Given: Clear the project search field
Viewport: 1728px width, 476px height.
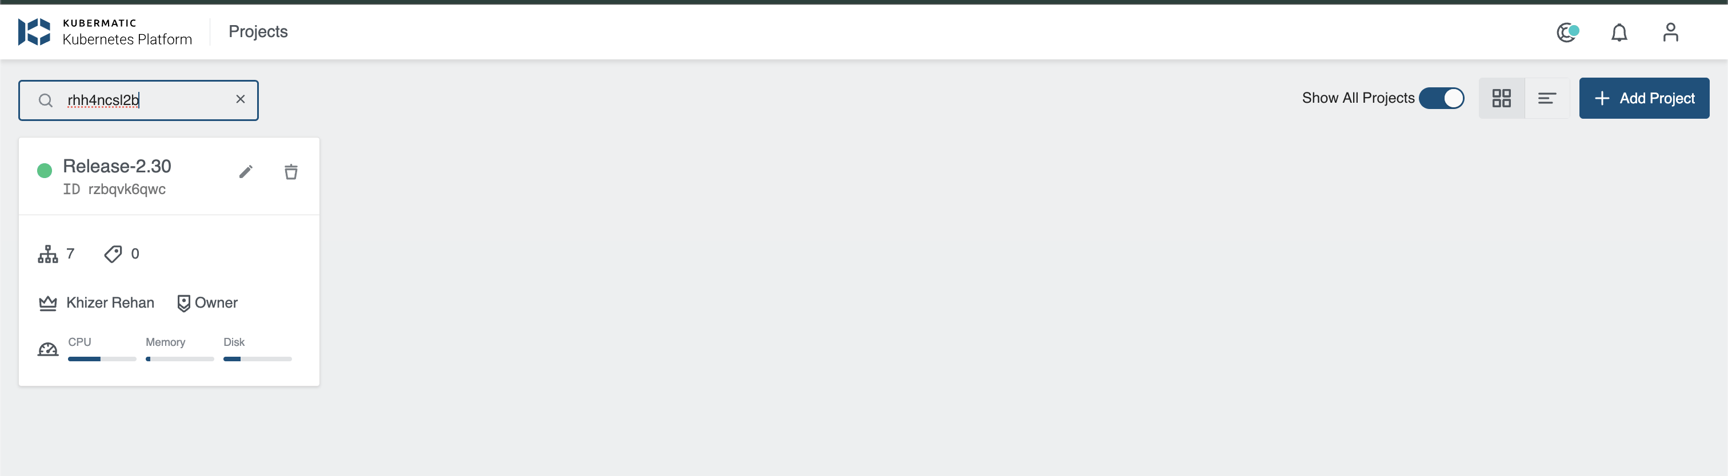Looking at the screenshot, I should click(x=240, y=99).
